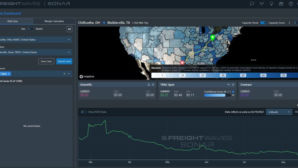Toggle Capacity Trend / Capacity Score switch

pos(263,23)
